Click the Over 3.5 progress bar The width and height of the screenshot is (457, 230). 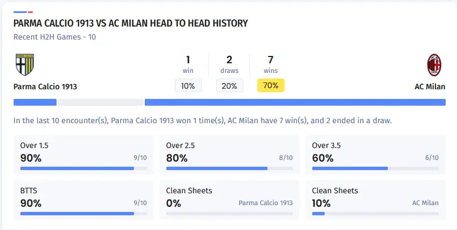[x=375, y=168]
